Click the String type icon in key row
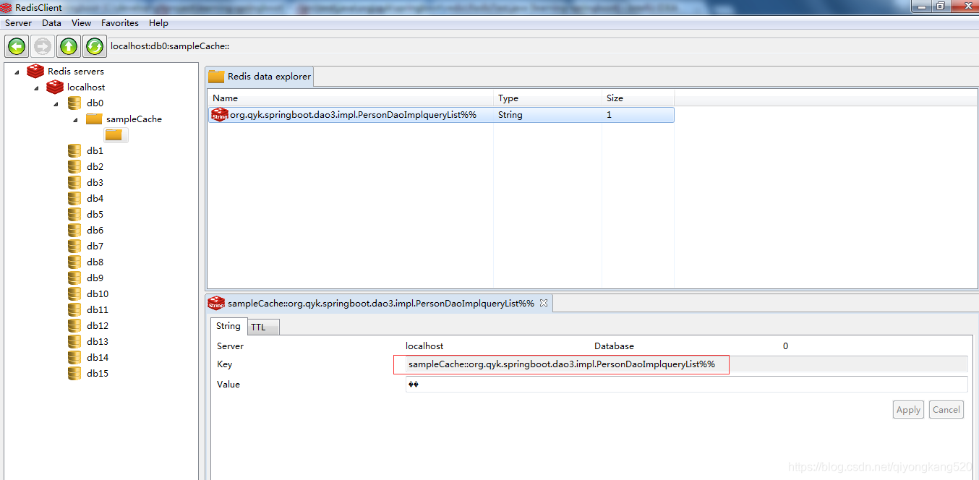Screen dimensions: 979x480 (220, 114)
